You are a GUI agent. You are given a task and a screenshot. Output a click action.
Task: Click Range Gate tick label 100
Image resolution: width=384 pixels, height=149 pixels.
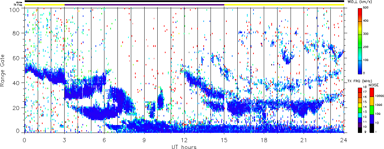point(14,9)
